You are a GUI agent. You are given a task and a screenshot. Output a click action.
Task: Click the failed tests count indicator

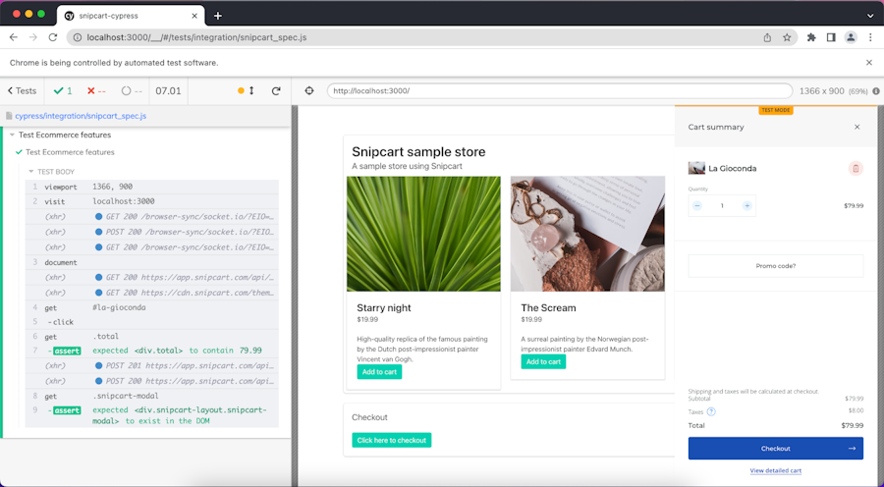[96, 90]
